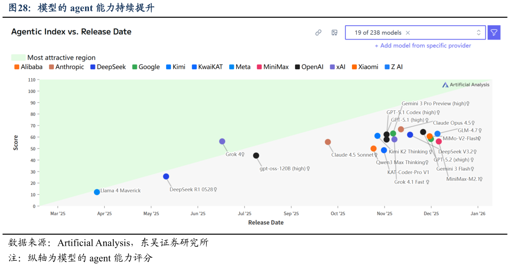
Task: Toggle Google legend entry
Action: point(146,67)
